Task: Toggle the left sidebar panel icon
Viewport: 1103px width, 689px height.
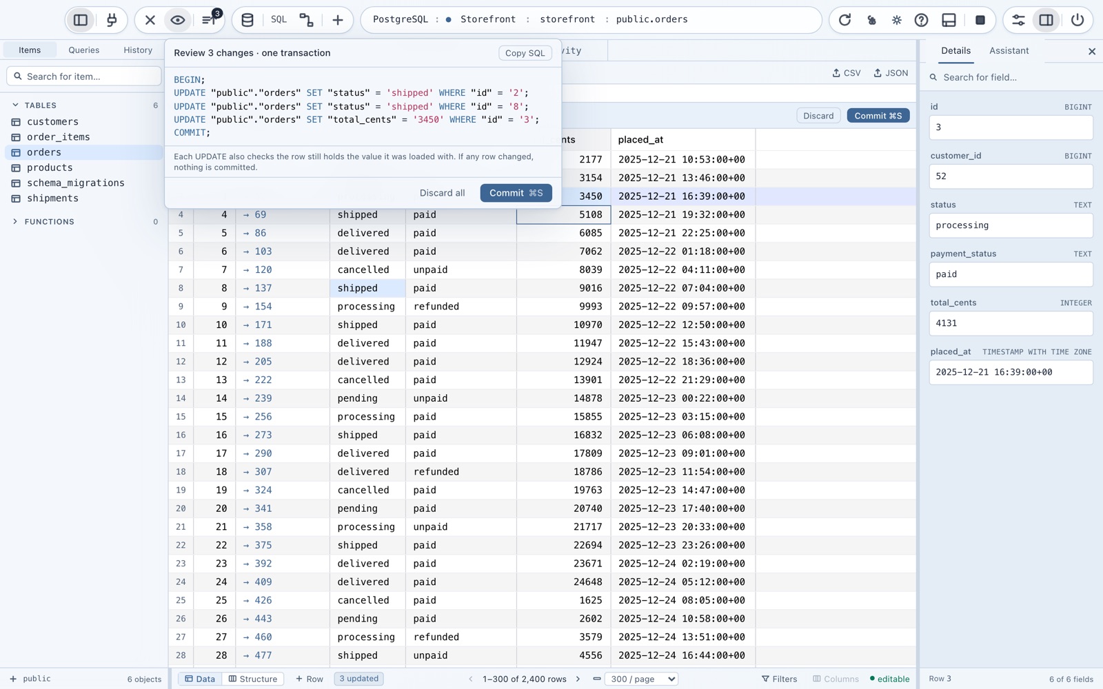Action: [81, 20]
